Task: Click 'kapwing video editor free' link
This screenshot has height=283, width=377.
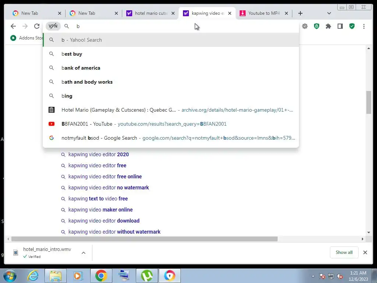Action: (x=97, y=165)
